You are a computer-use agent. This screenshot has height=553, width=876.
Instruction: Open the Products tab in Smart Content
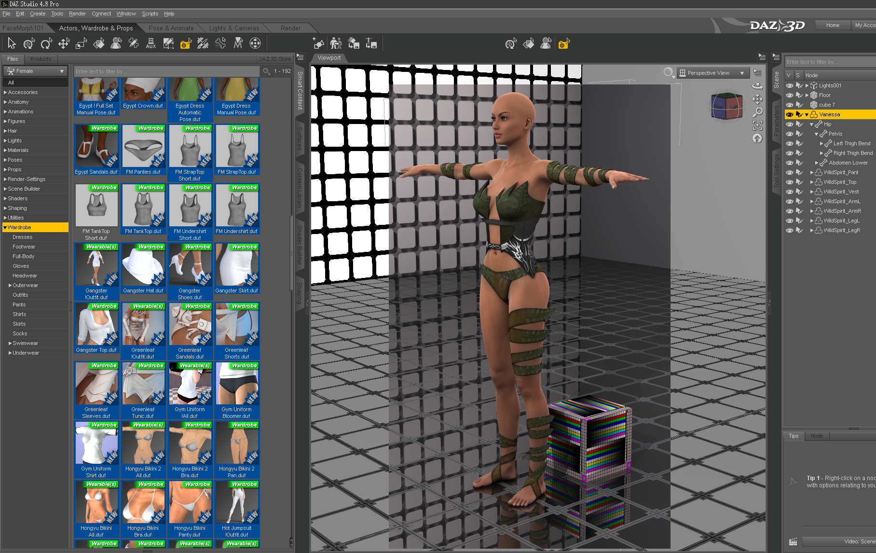point(41,59)
